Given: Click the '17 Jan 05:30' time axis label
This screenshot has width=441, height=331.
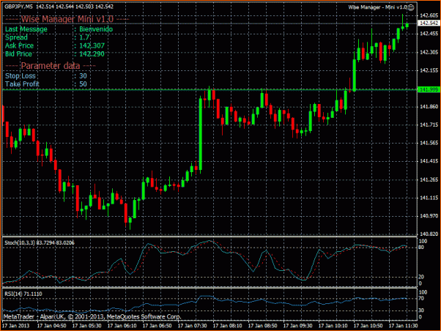Looking at the screenshot, I should (x=87, y=326).
